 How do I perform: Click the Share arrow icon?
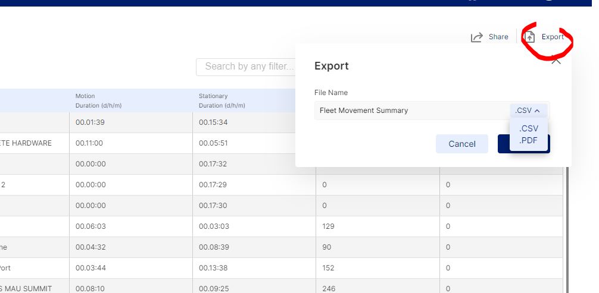476,37
